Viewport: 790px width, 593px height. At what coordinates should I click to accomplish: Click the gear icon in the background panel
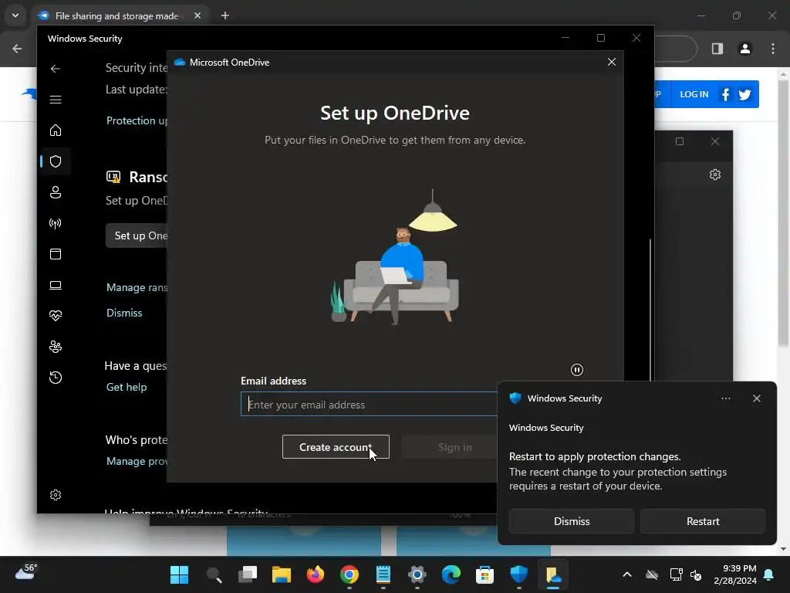click(715, 175)
